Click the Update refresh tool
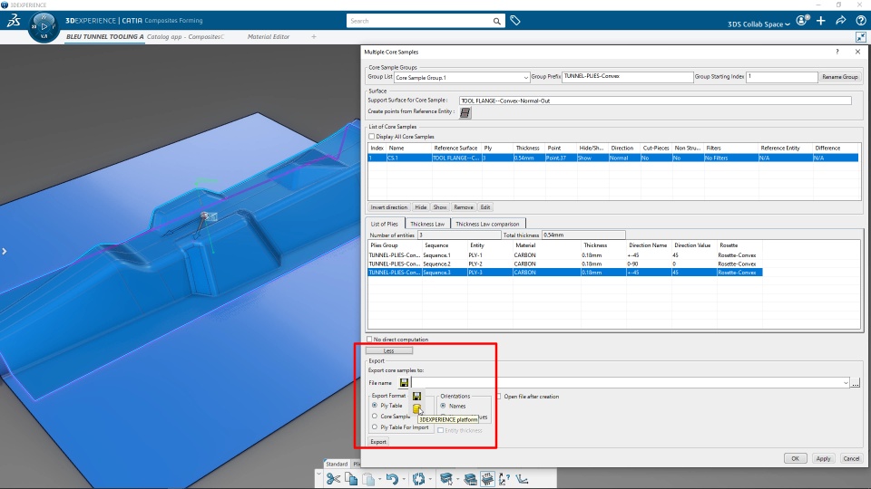The height and width of the screenshot is (489, 871). click(x=418, y=478)
